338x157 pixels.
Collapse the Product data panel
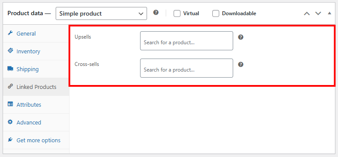[x=329, y=13]
